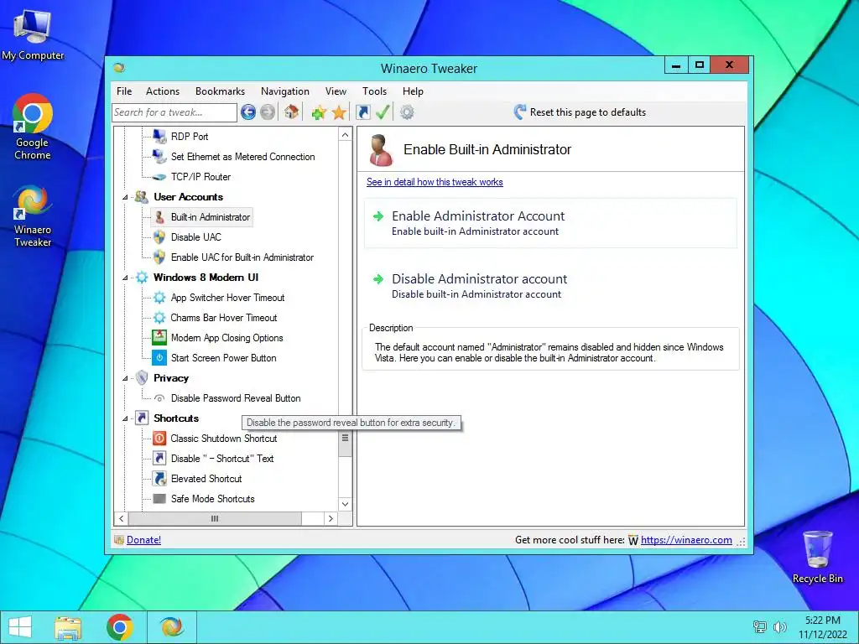The height and width of the screenshot is (644, 859).
Task: Add bookmark with green plus star icon
Action: tap(319, 113)
